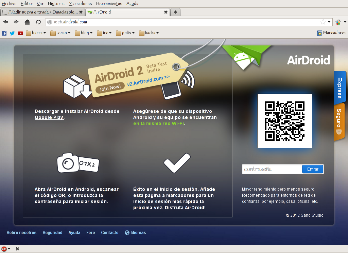Expand the blog bookmarks folder
Screen dimensions: 348x253
click(x=84, y=33)
